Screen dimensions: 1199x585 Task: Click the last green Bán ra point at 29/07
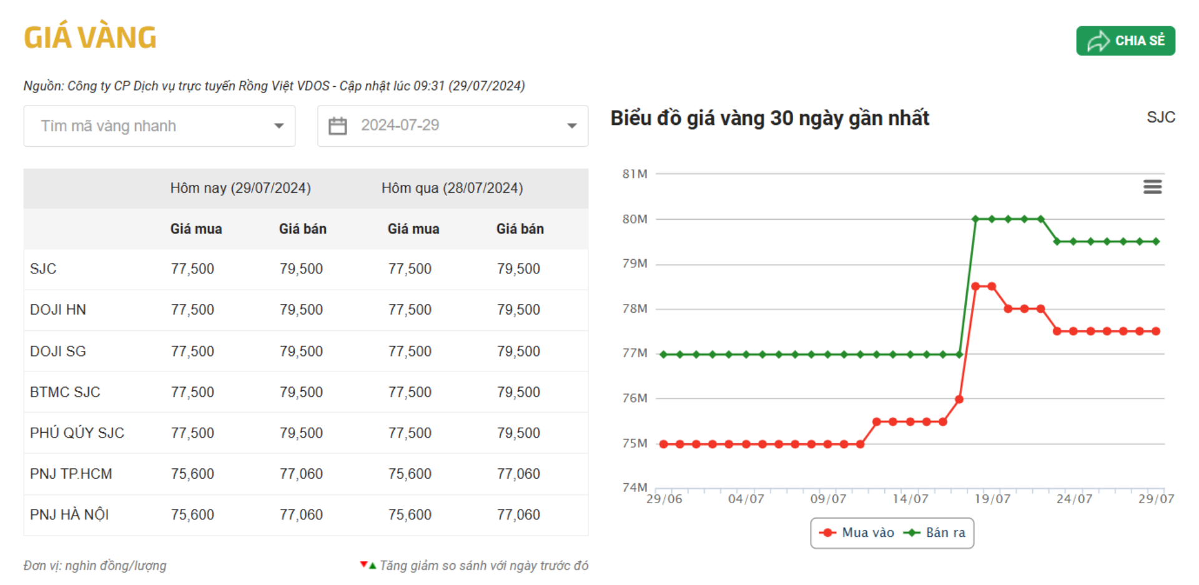click(x=1156, y=242)
